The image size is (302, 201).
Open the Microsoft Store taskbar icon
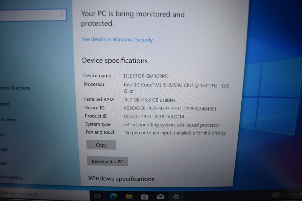click(x=145, y=196)
